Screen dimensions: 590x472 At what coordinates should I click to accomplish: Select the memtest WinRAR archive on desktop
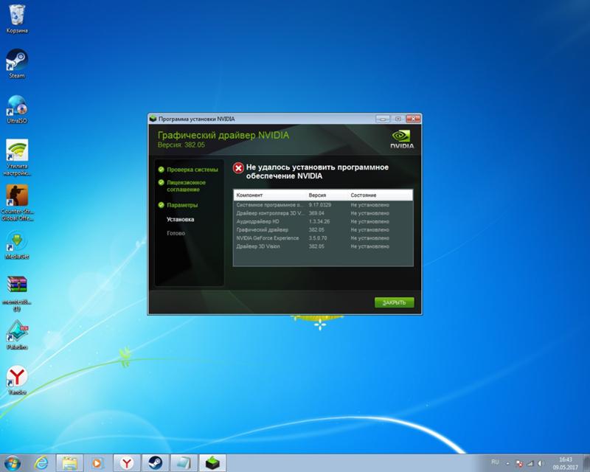point(17,294)
